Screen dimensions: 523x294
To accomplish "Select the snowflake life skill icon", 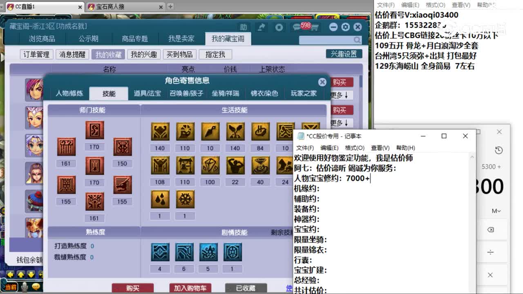I will pyautogui.click(x=185, y=199).
